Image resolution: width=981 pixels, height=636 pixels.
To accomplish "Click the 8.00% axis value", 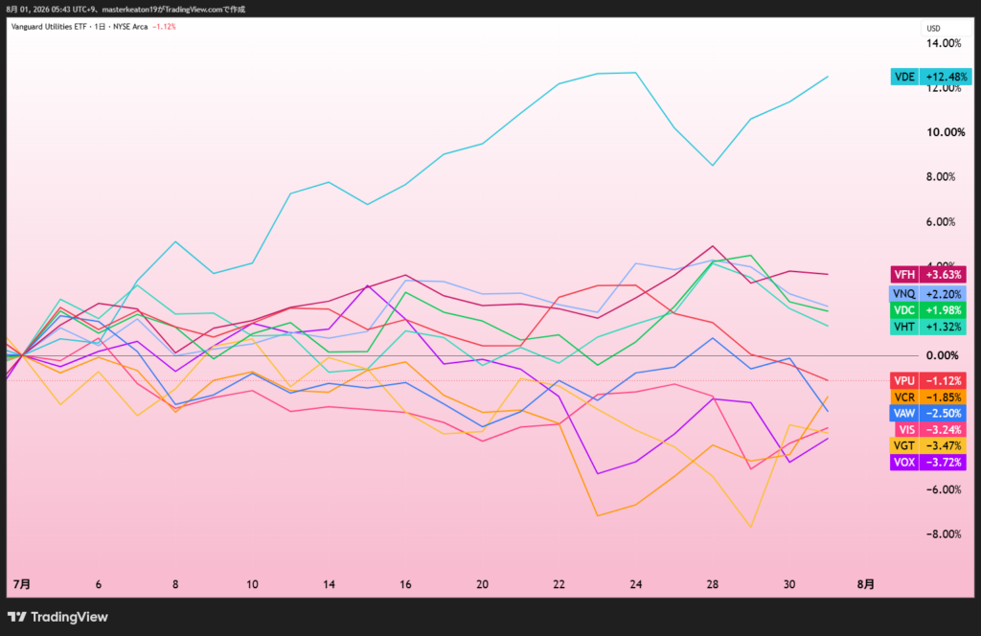I will [941, 177].
